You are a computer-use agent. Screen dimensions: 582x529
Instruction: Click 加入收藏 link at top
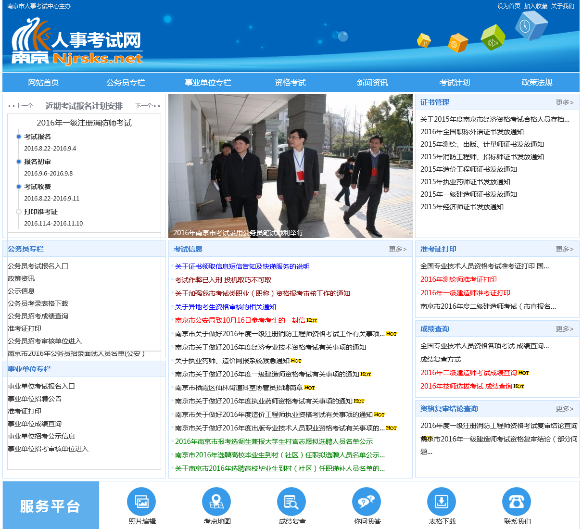coord(536,6)
